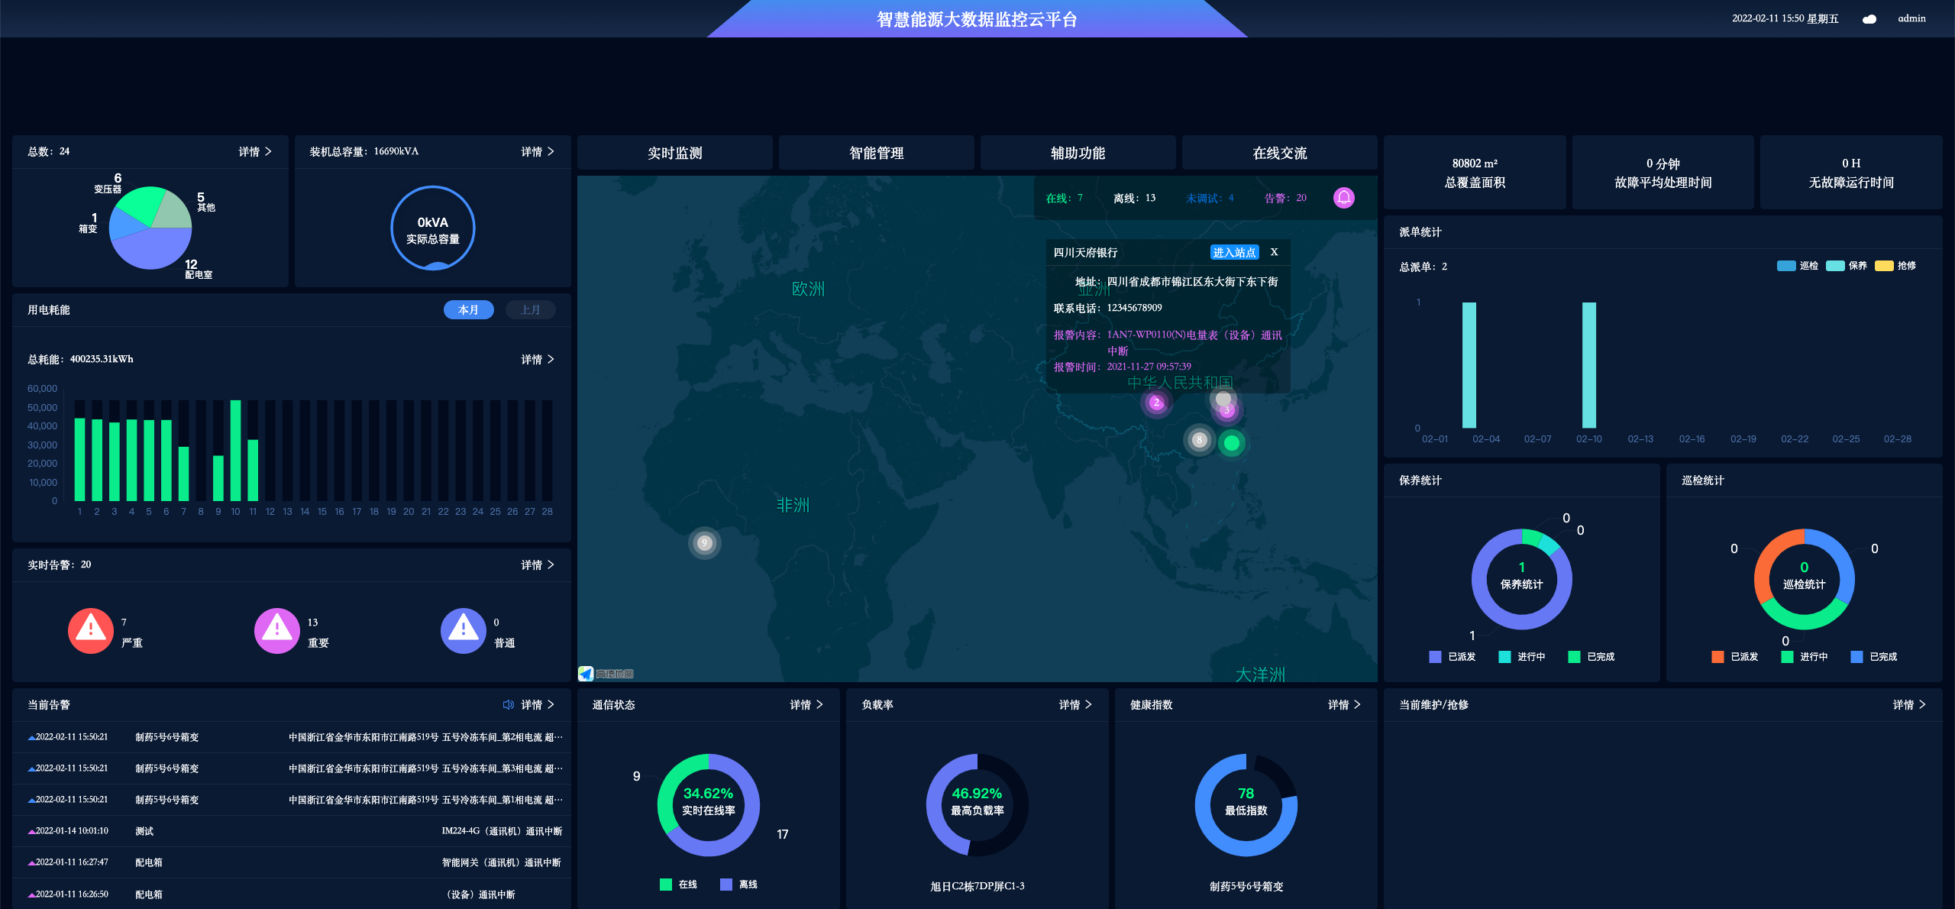1955x909 pixels.
Task: Toggle 已派发 legend in 保养统计
Action: point(1453,657)
